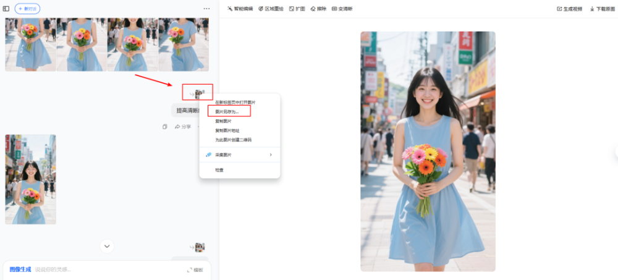Click the scroll-down chevron circle button

coord(107,246)
